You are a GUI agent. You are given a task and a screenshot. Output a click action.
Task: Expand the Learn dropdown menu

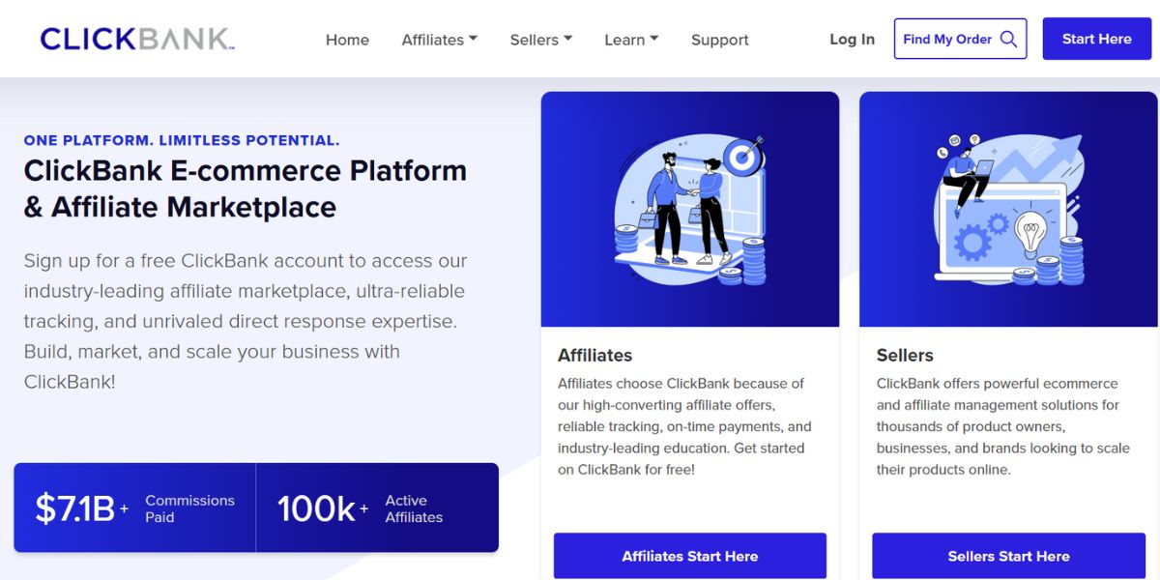[631, 40]
